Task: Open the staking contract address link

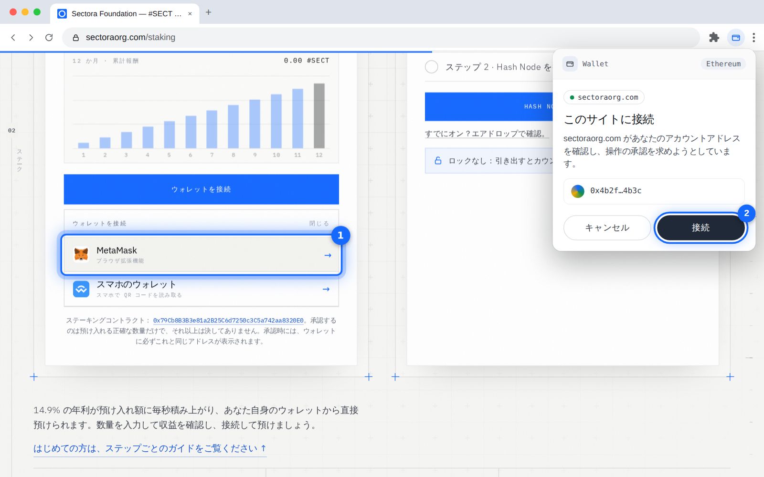Action: pyautogui.click(x=228, y=321)
